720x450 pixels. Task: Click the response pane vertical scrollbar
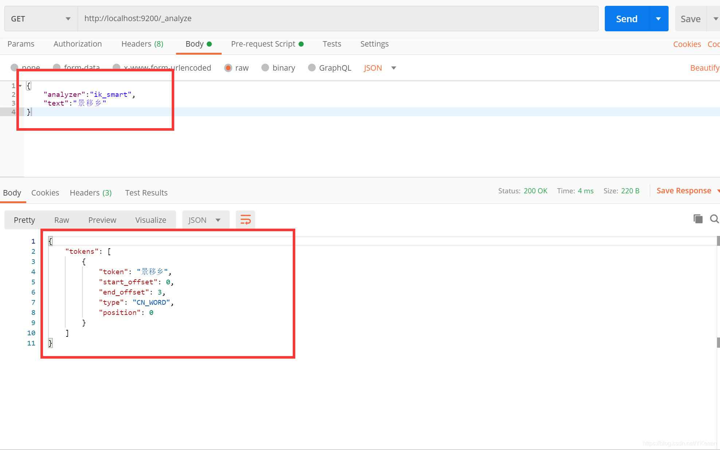point(718,291)
